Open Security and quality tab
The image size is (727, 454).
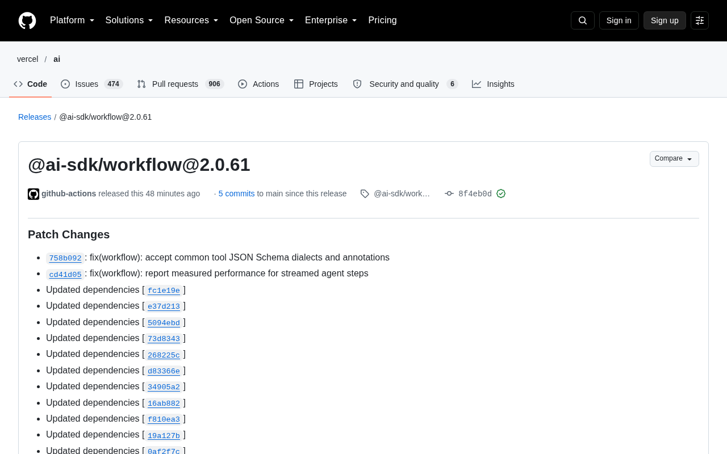tap(405, 84)
